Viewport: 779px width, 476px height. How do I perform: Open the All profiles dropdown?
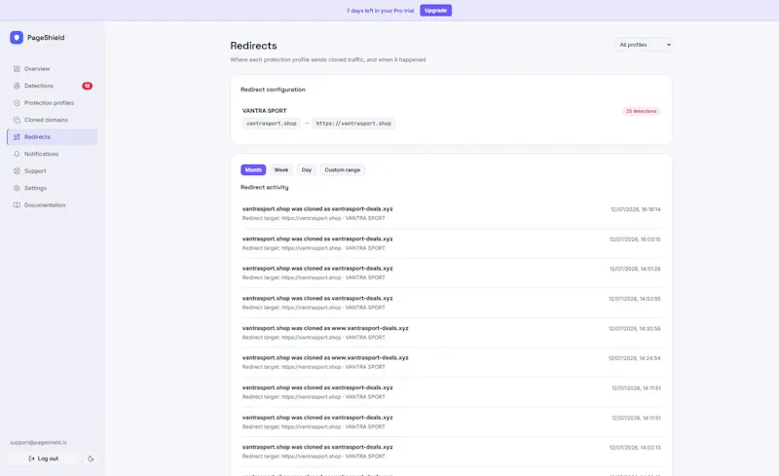tap(643, 45)
